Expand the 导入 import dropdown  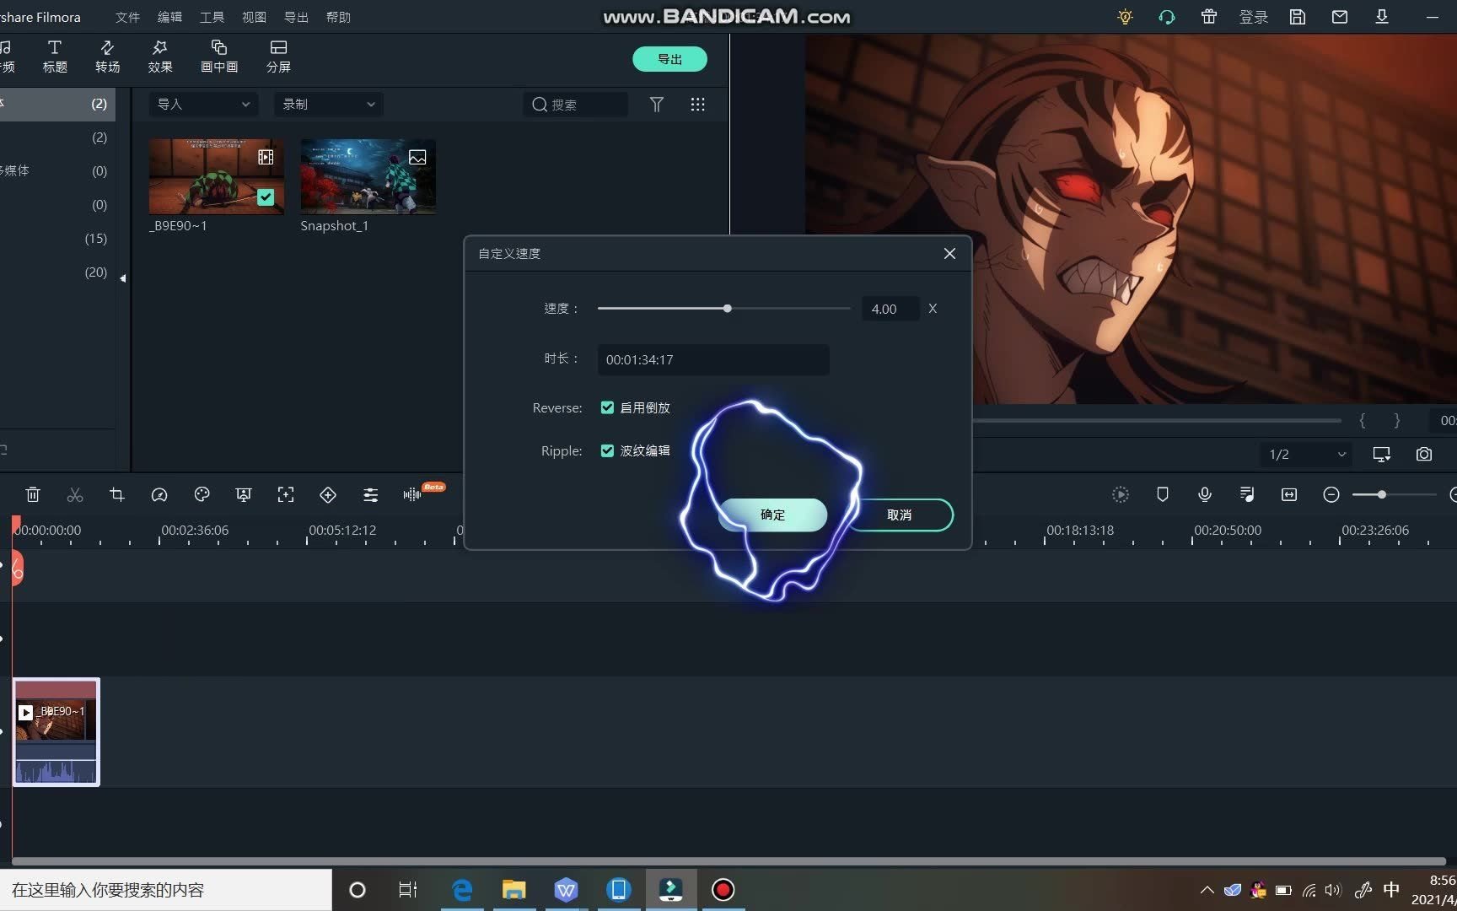pos(203,104)
